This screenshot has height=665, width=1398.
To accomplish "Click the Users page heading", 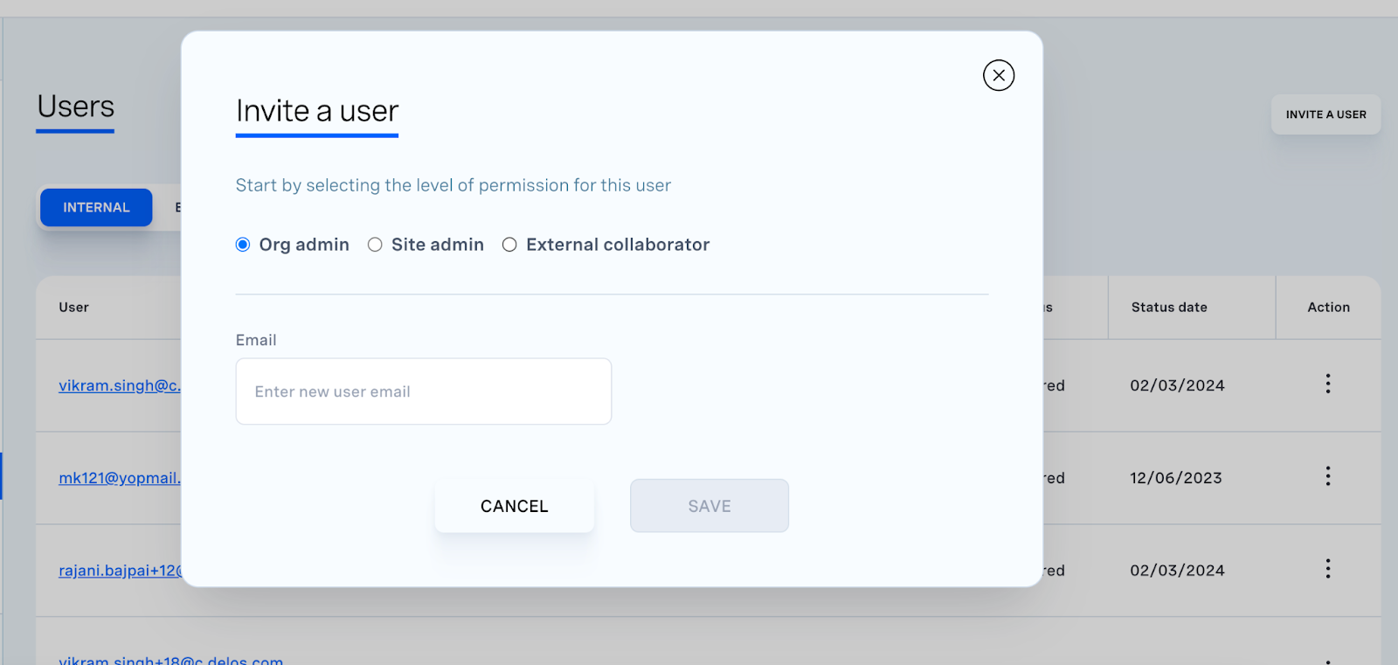I will [75, 107].
